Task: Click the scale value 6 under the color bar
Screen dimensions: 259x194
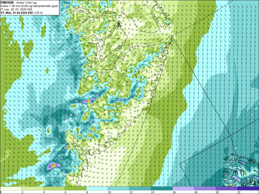Action: click(x=66, y=192)
